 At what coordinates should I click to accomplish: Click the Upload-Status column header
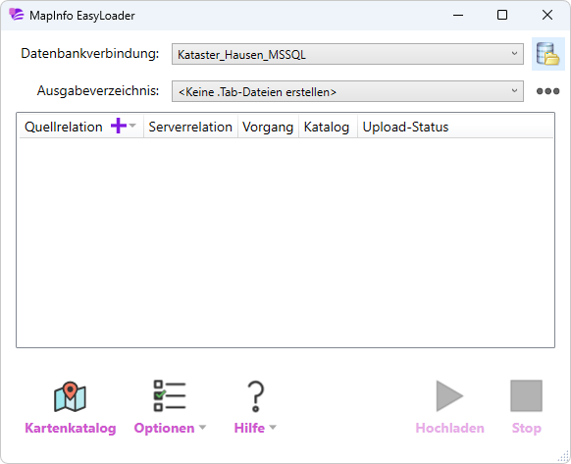click(x=405, y=127)
